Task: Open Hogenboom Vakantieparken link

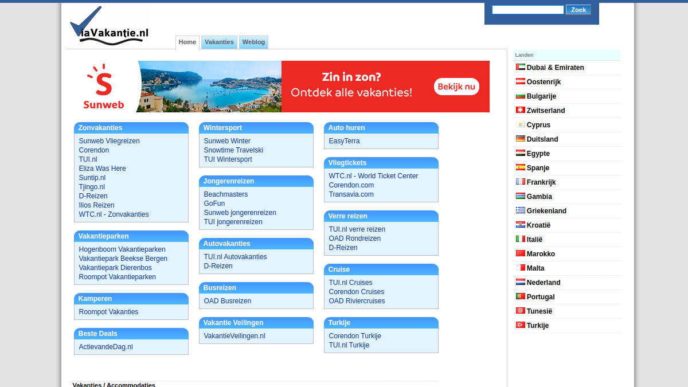Action: [122, 249]
